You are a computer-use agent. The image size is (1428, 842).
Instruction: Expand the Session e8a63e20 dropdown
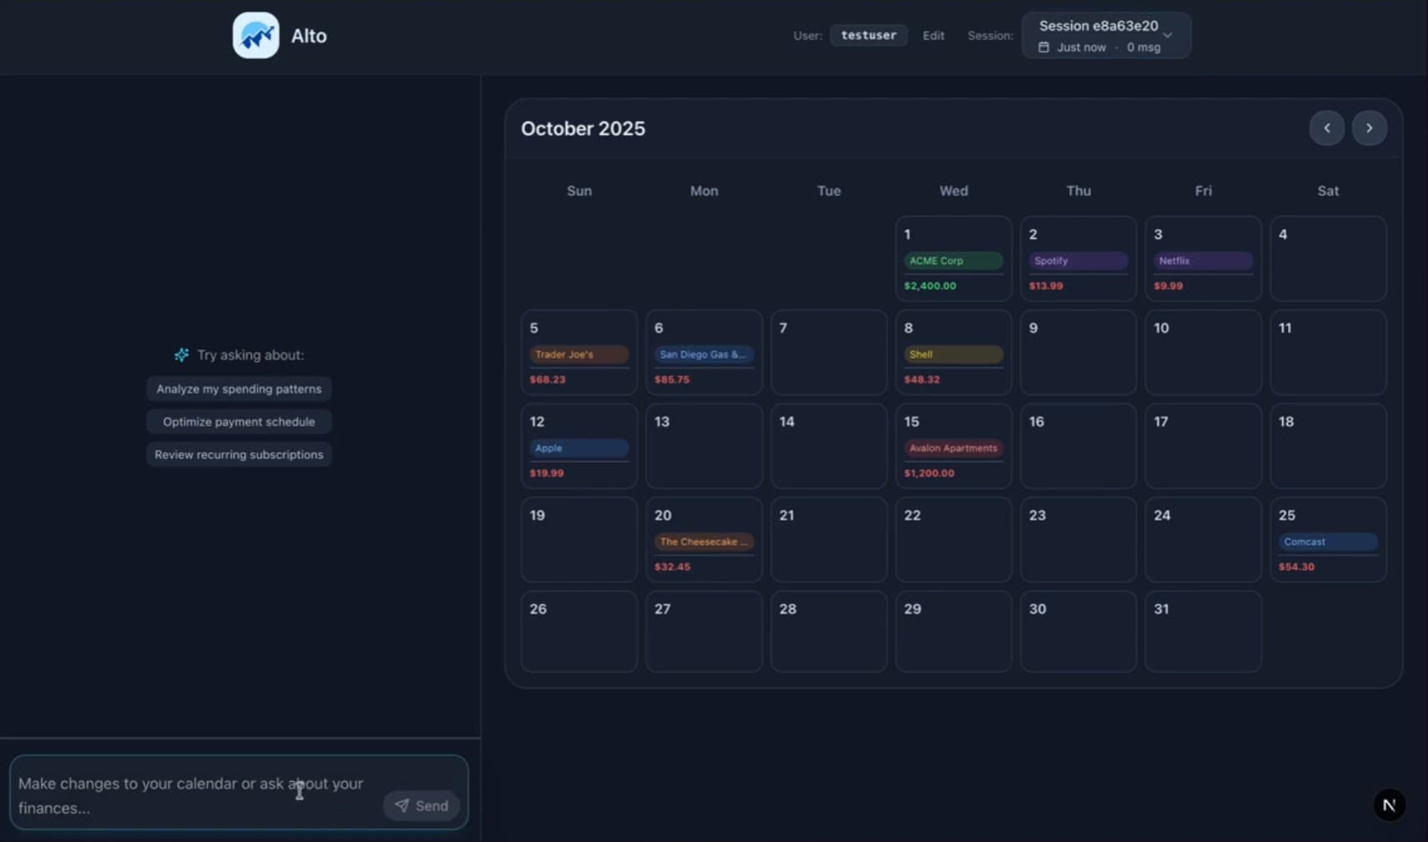[x=1167, y=35]
